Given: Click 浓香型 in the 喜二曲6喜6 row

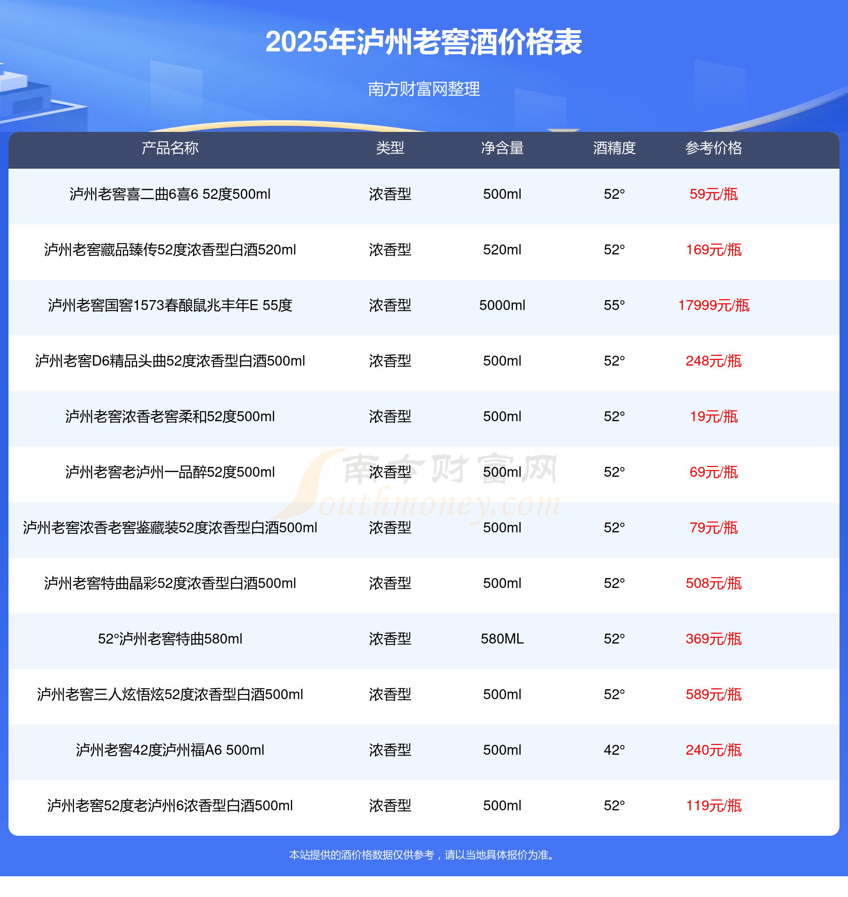Looking at the screenshot, I should coord(390,194).
